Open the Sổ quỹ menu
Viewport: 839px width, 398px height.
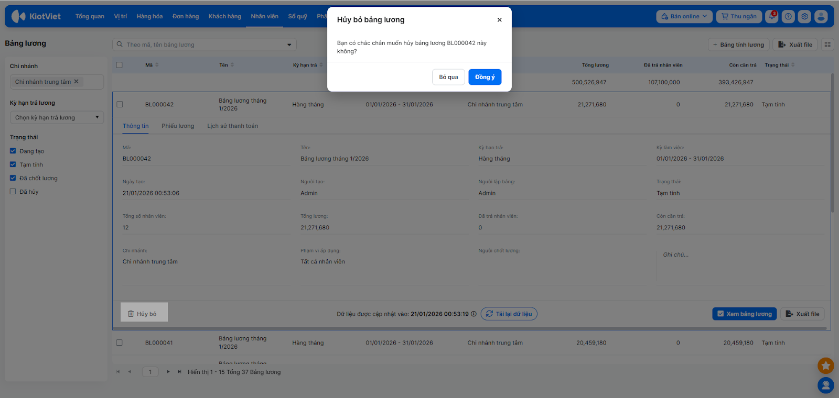(297, 16)
